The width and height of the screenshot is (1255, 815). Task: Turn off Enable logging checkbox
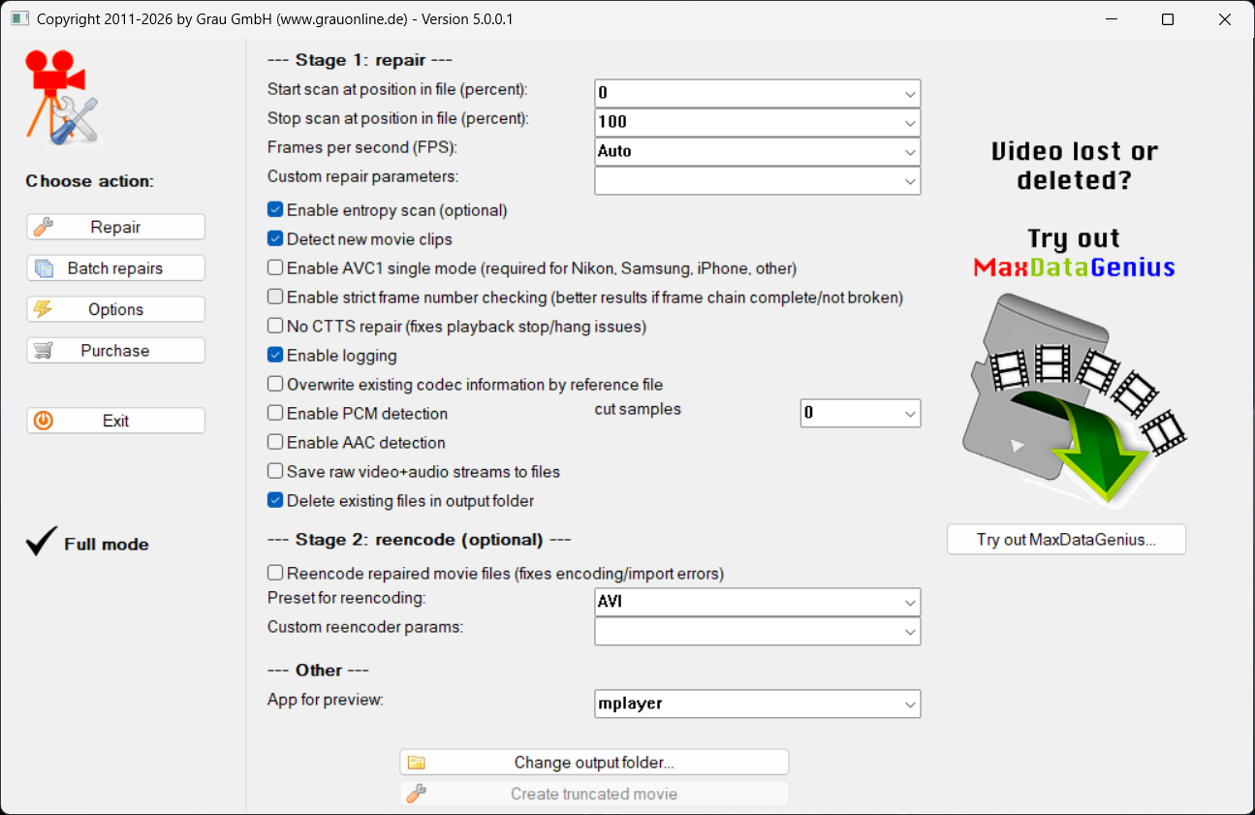(x=275, y=356)
